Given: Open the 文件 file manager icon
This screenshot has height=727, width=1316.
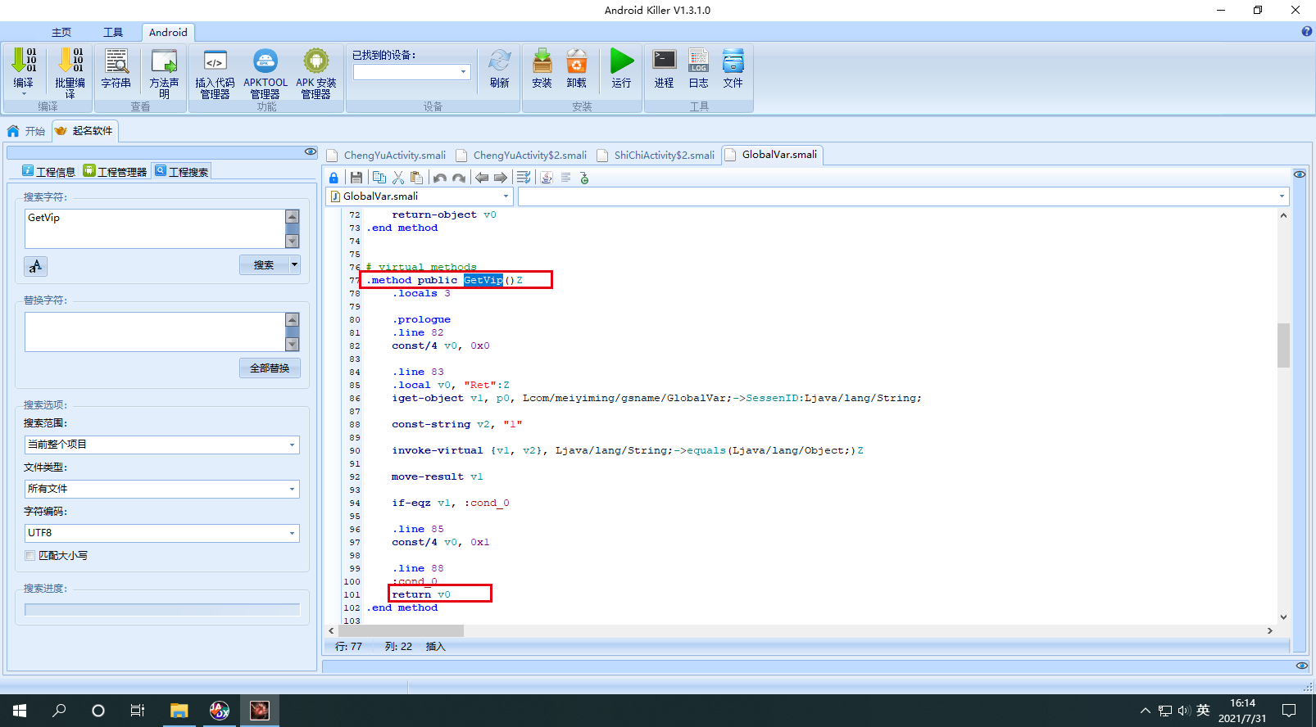Looking at the screenshot, I should pos(733,61).
